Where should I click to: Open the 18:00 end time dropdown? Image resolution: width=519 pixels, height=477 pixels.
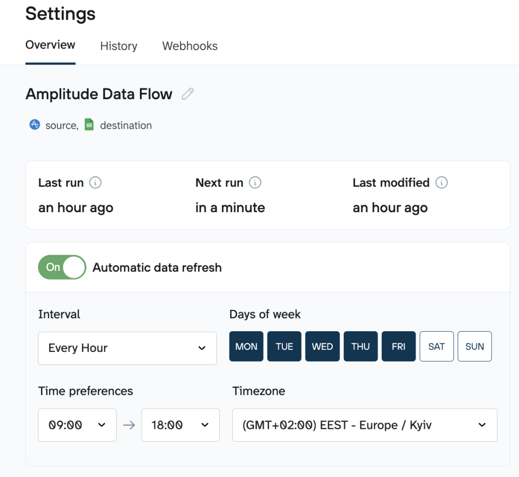pos(180,425)
